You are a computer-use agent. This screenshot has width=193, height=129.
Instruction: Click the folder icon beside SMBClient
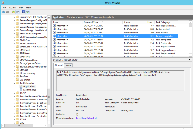click(x=17, y=50)
